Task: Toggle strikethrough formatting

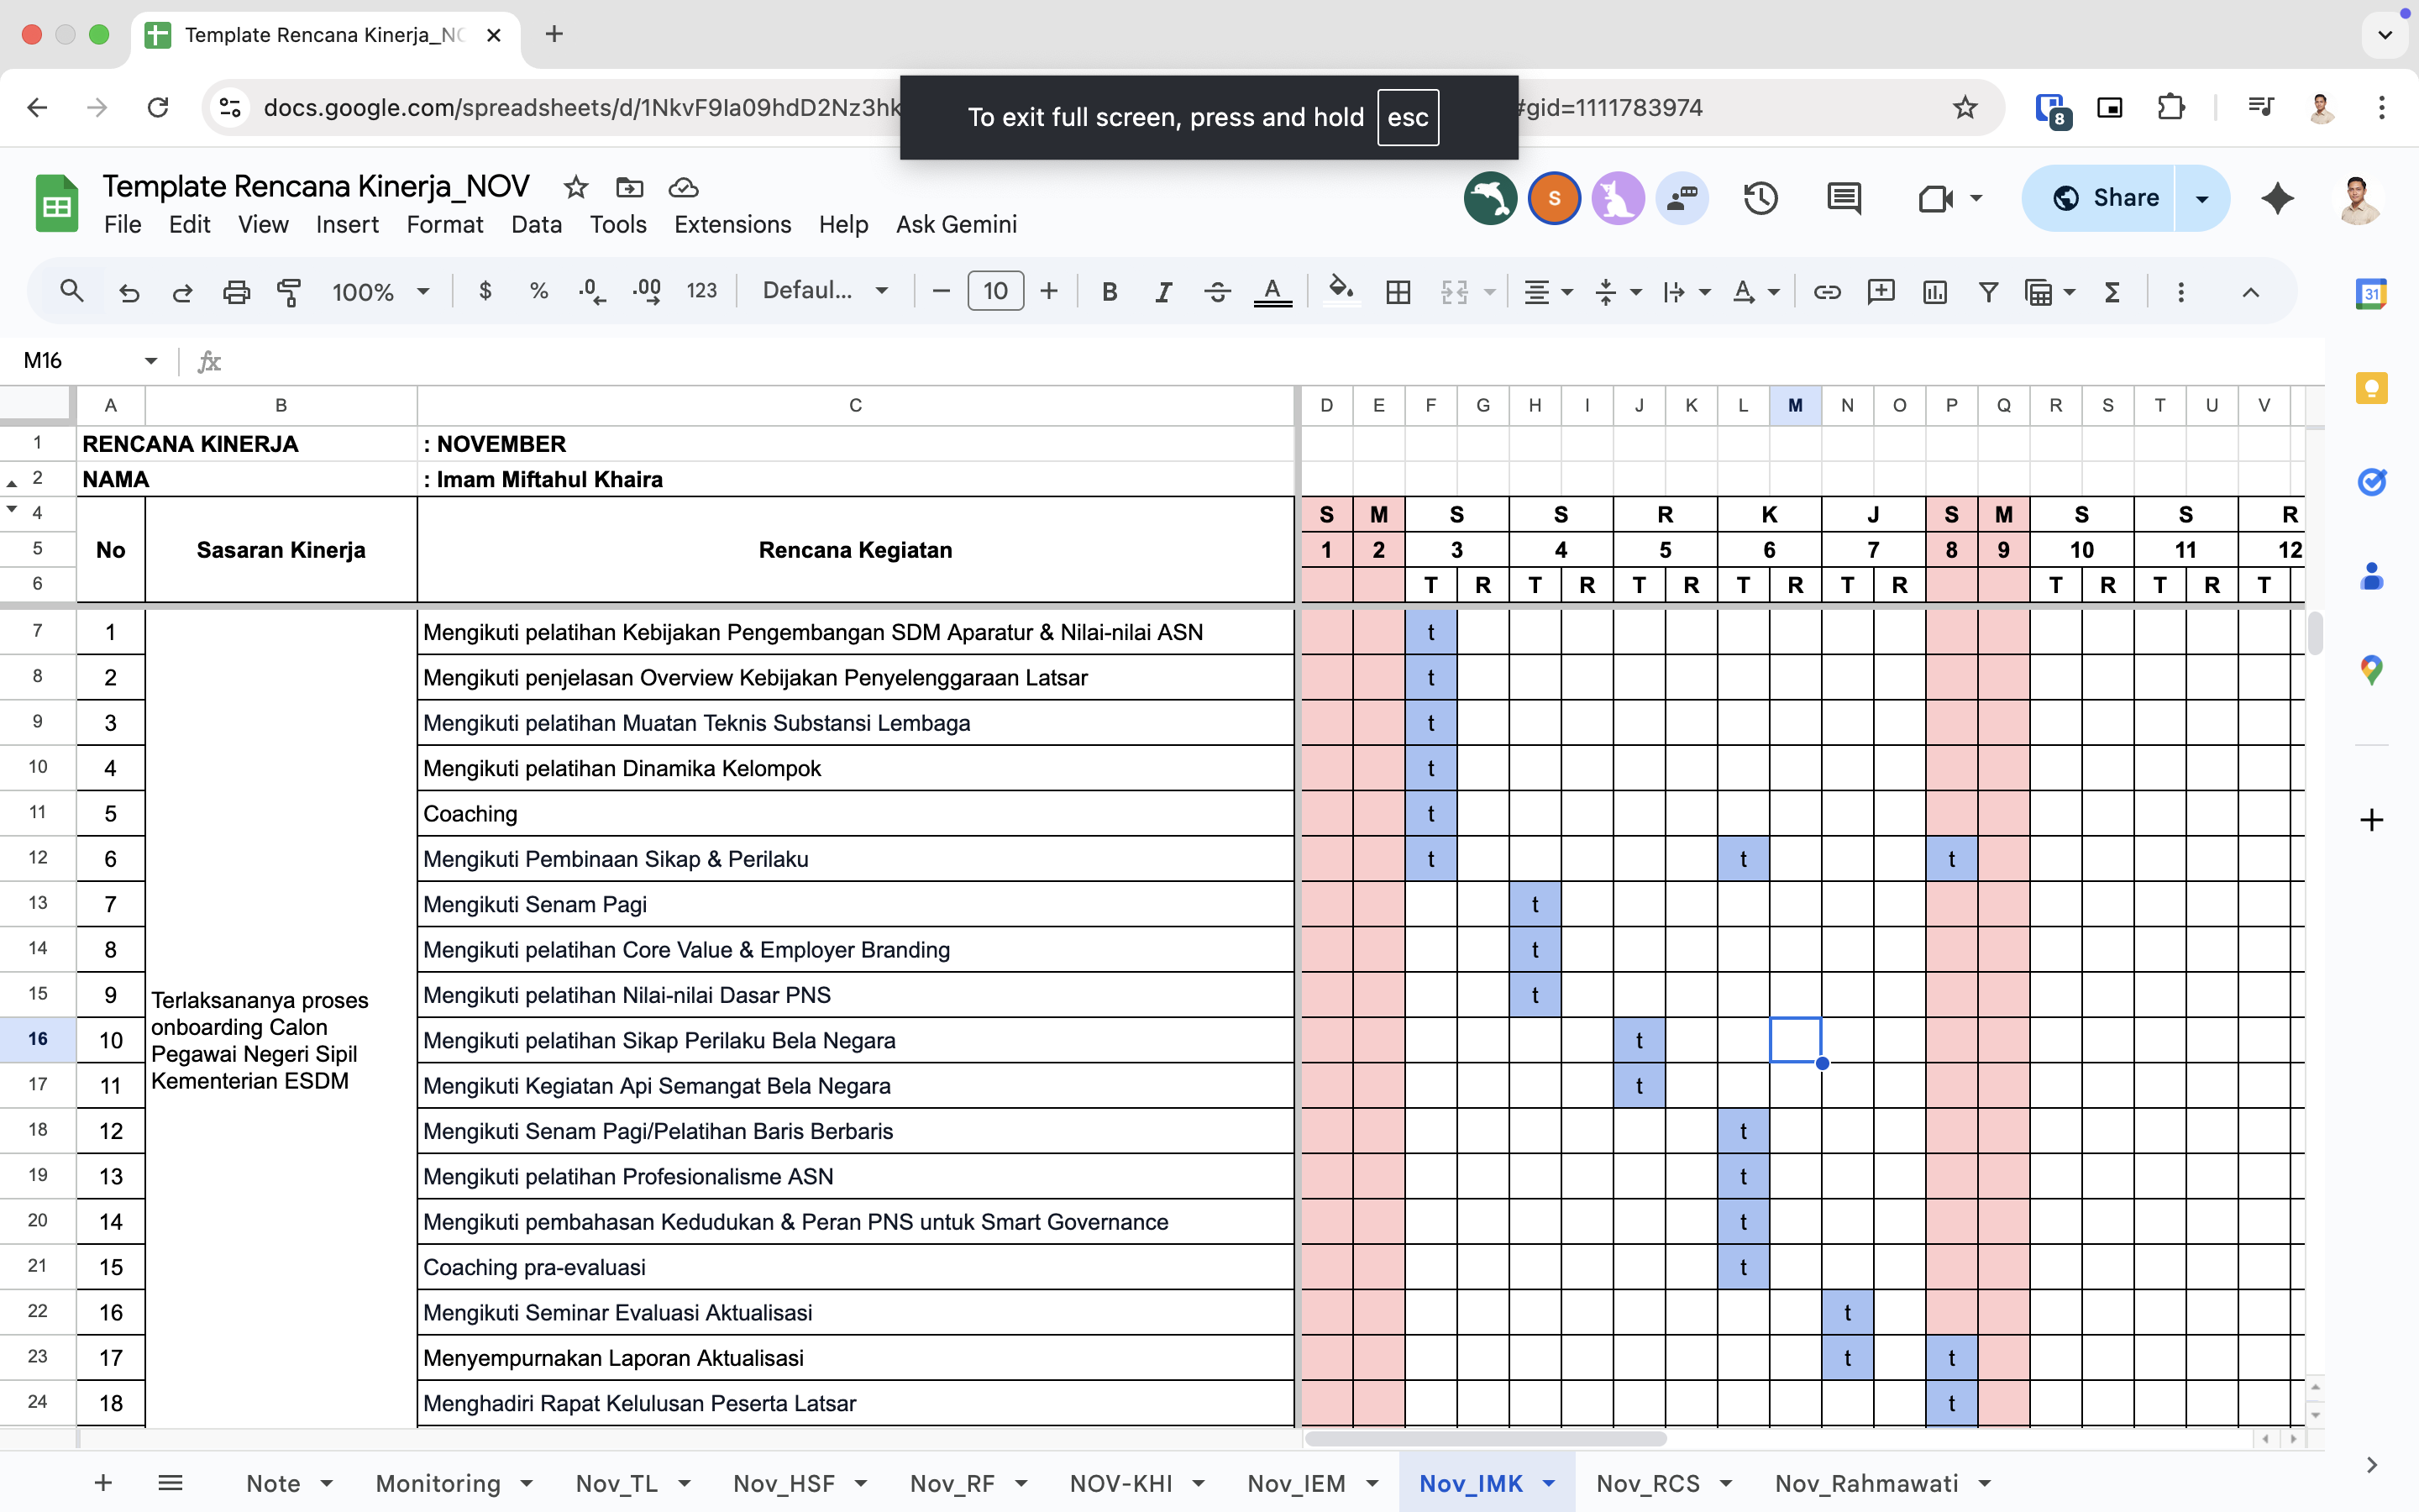Action: pos(1216,292)
